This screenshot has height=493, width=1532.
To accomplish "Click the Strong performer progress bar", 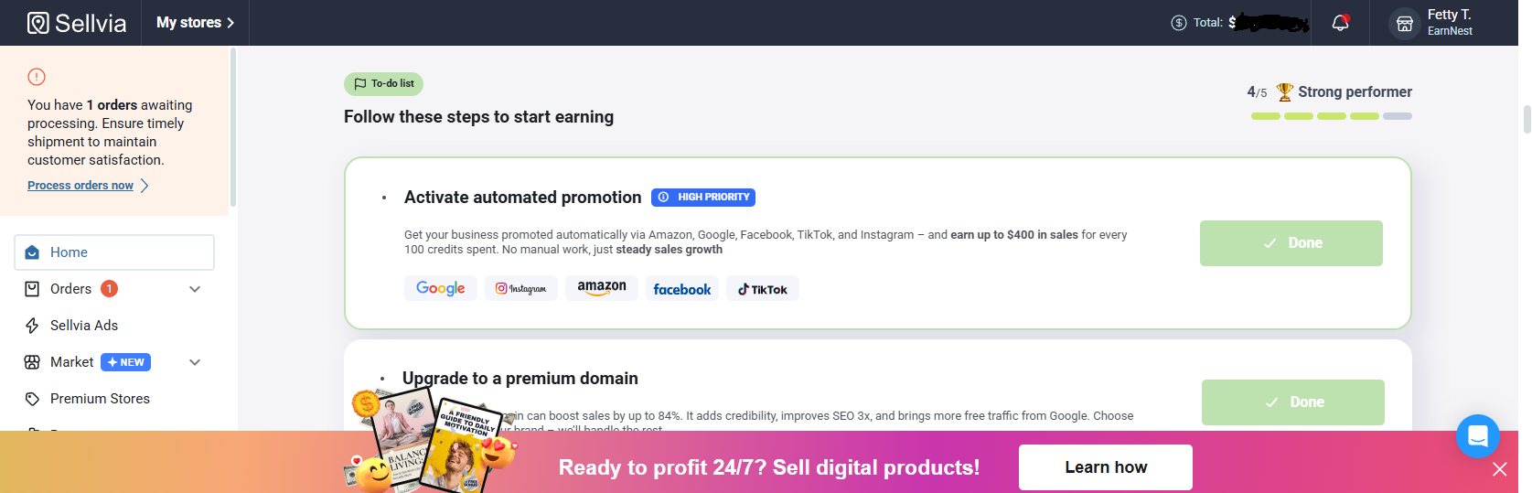I will tap(1331, 116).
